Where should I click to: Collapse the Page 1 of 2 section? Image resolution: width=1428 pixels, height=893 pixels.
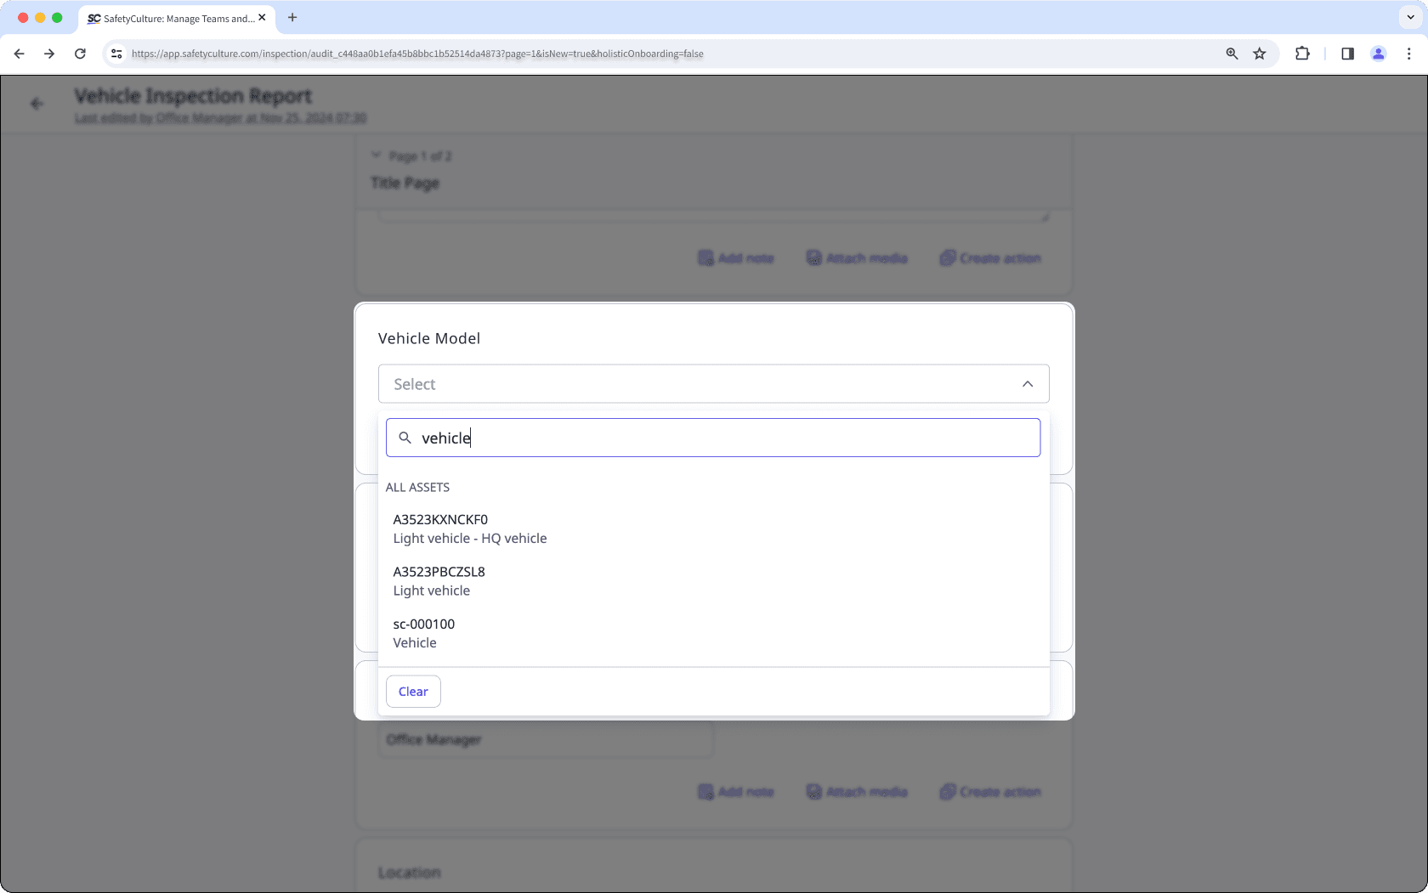coord(377,155)
